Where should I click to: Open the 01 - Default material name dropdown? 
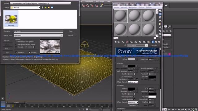[146, 45]
